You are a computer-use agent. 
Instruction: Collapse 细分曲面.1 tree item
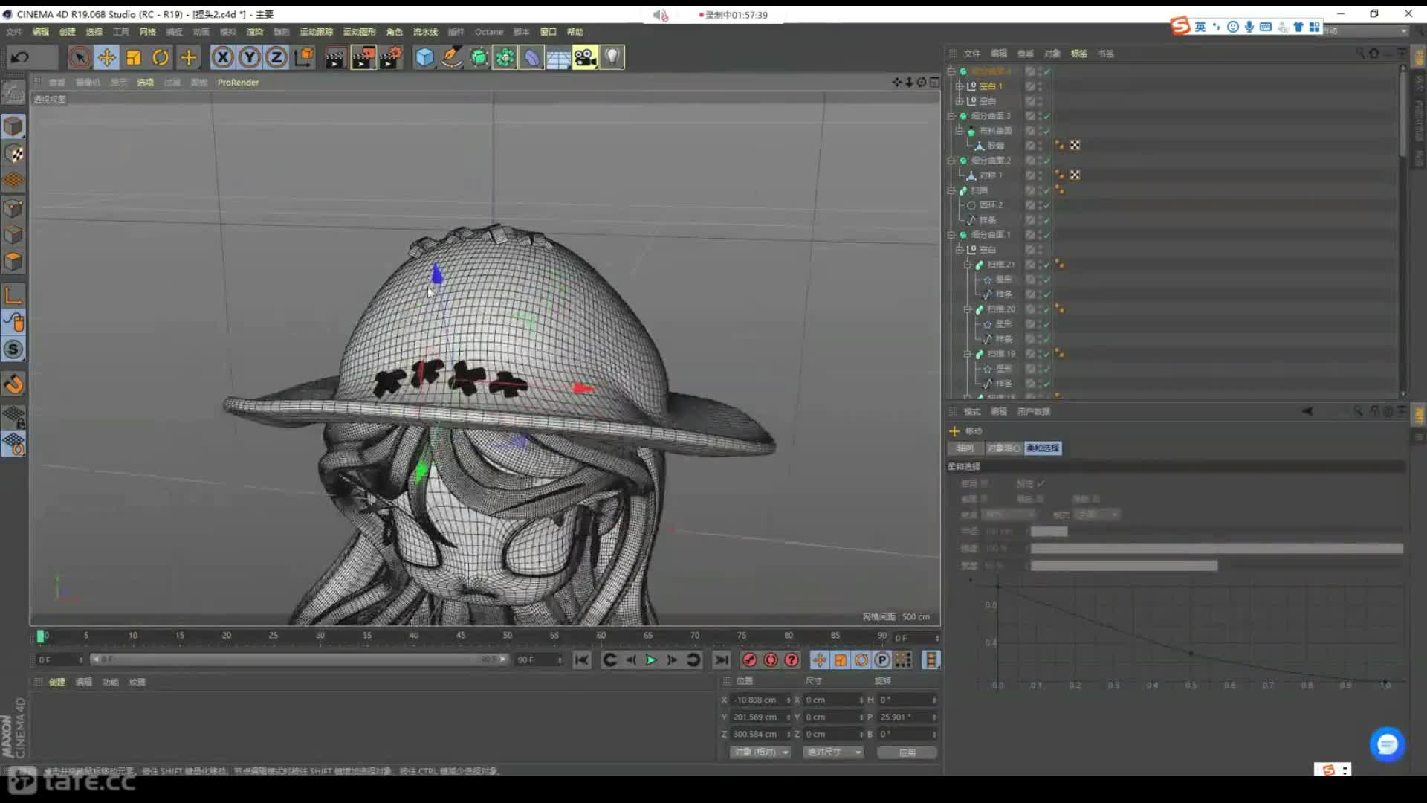951,235
